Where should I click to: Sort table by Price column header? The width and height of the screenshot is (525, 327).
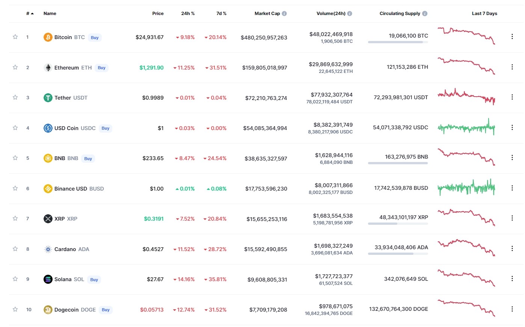(x=158, y=14)
